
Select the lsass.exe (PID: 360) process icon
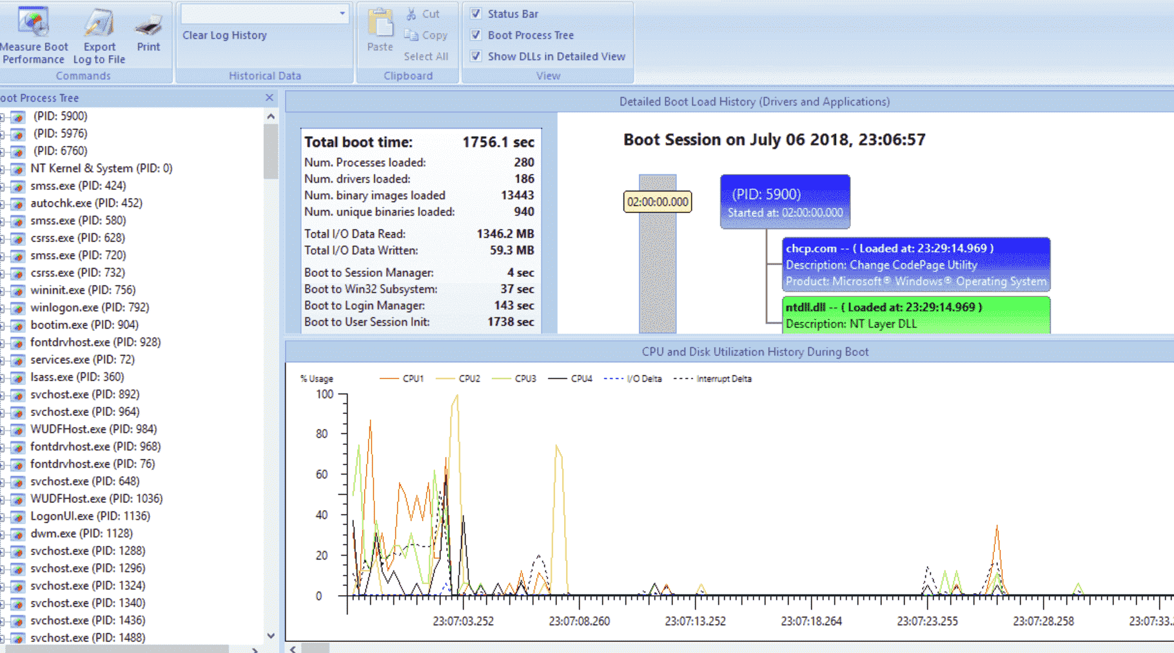pyautogui.click(x=18, y=377)
